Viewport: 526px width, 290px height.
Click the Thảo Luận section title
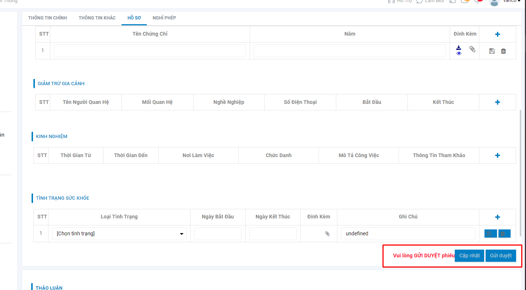(x=49, y=288)
